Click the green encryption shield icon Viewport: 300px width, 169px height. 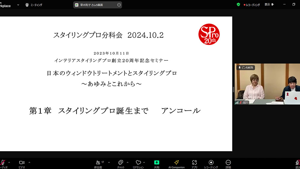tap(238, 5)
